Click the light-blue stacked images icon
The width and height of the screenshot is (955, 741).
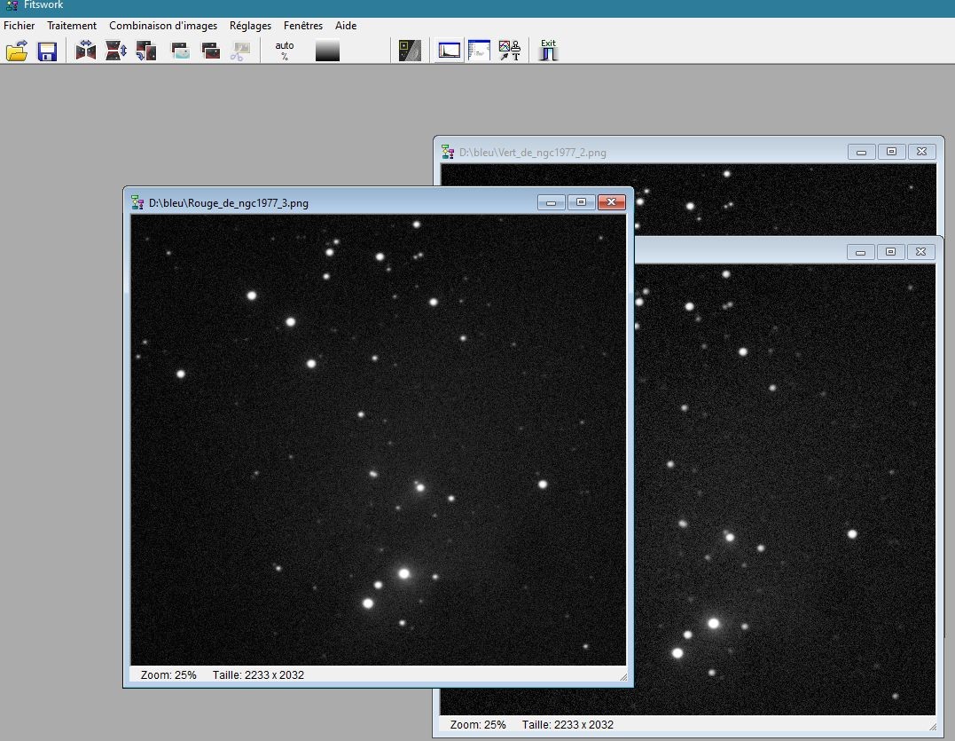point(180,51)
